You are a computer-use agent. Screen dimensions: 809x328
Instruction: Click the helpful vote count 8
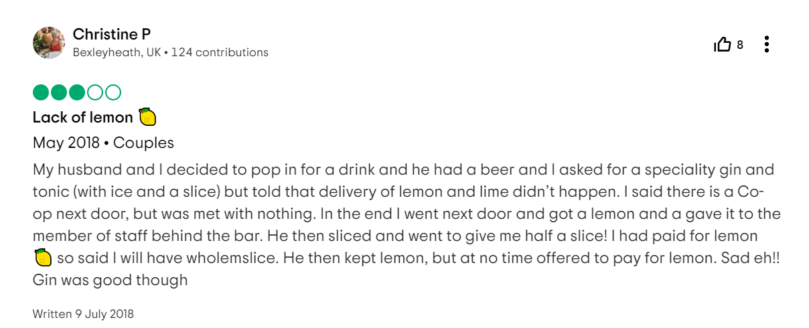tap(740, 45)
